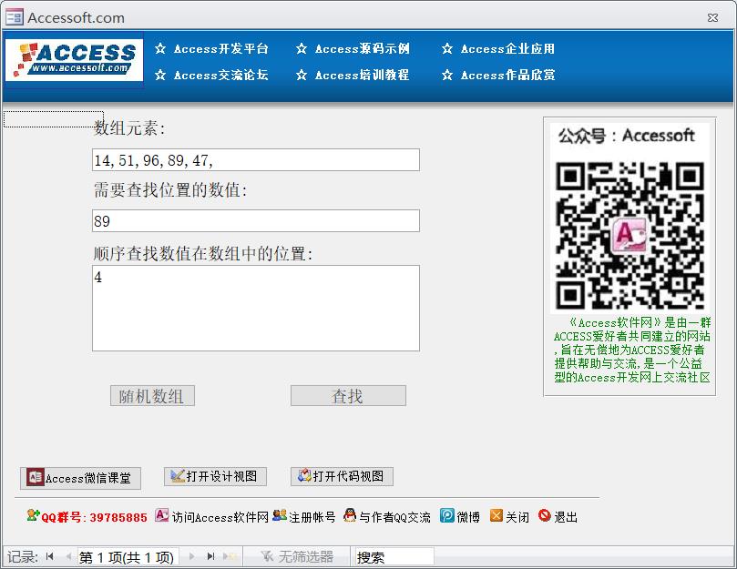Click the 数组元素 array elements field
The image size is (737, 569).
[x=256, y=160]
